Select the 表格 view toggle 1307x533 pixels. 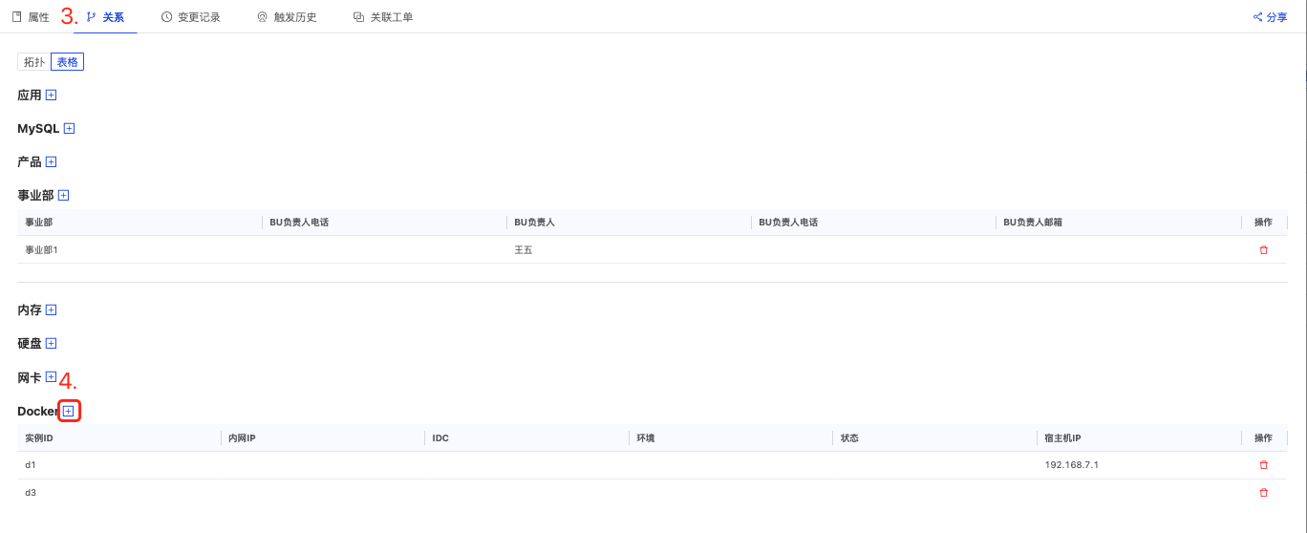point(67,62)
